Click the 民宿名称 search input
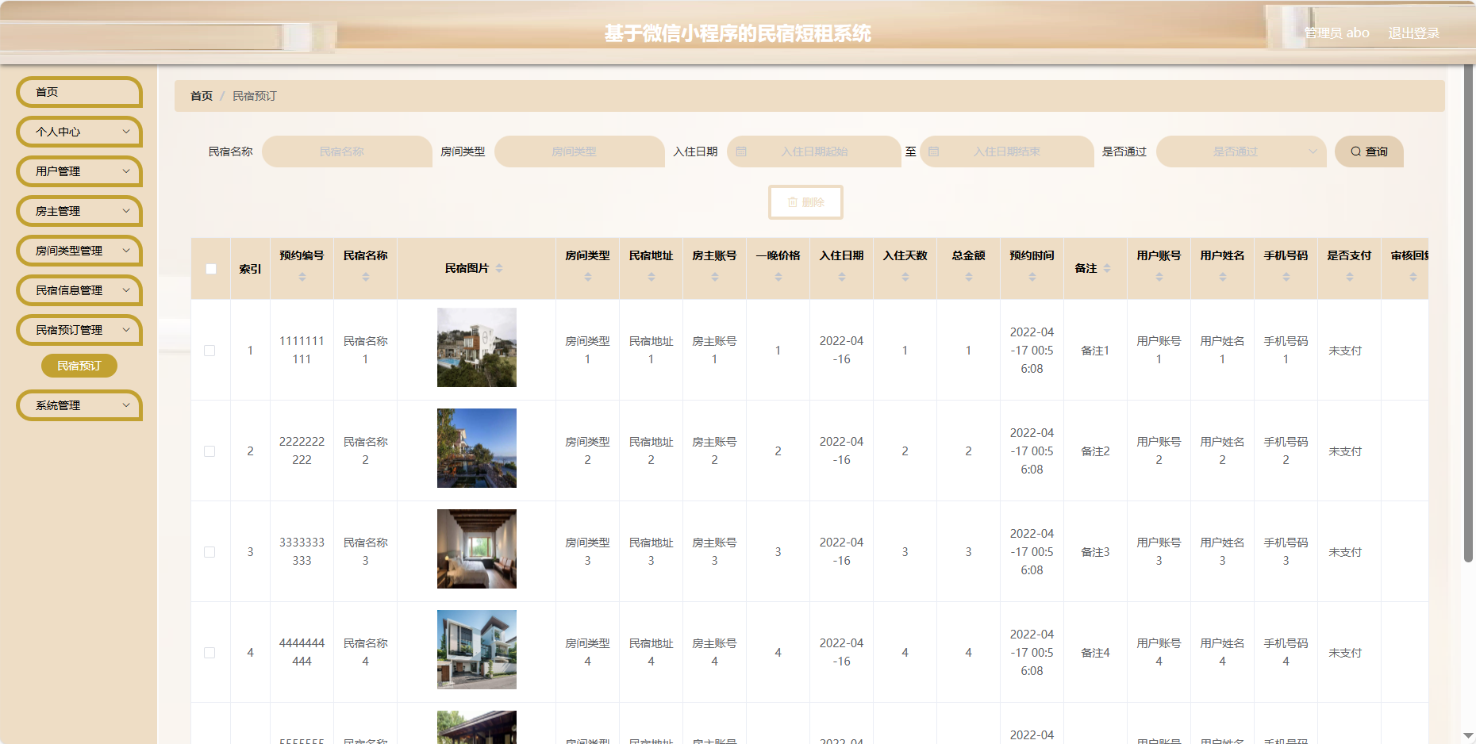Image resolution: width=1476 pixels, height=744 pixels. tap(347, 151)
